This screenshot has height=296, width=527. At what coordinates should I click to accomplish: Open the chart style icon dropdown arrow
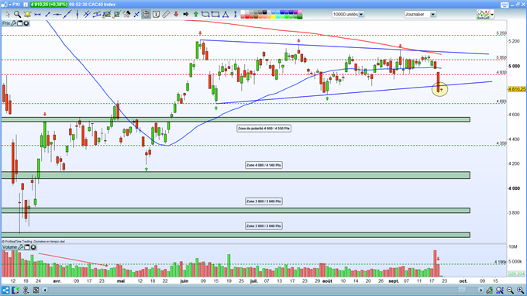pos(492,15)
